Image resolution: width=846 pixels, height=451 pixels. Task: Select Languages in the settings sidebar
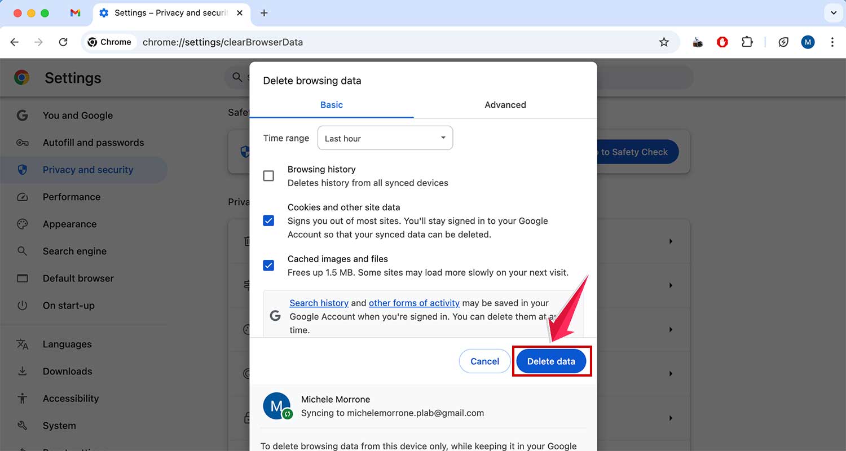(67, 344)
